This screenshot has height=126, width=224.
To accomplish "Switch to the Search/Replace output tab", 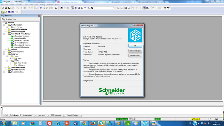I will click(73, 115).
